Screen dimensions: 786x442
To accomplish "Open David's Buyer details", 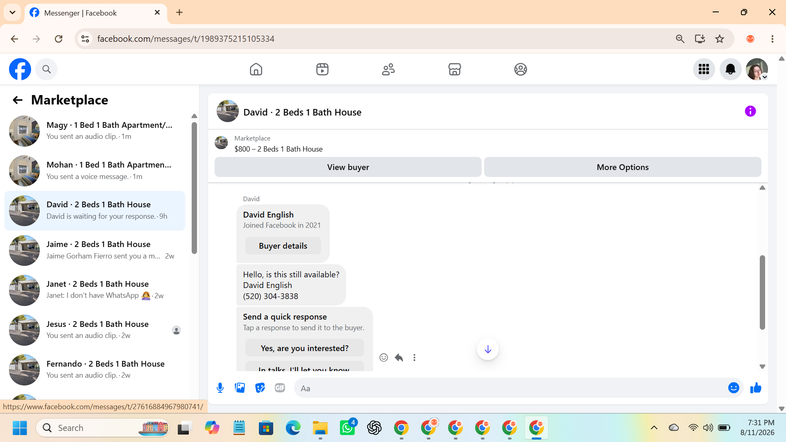I will pyautogui.click(x=283, y=246).
